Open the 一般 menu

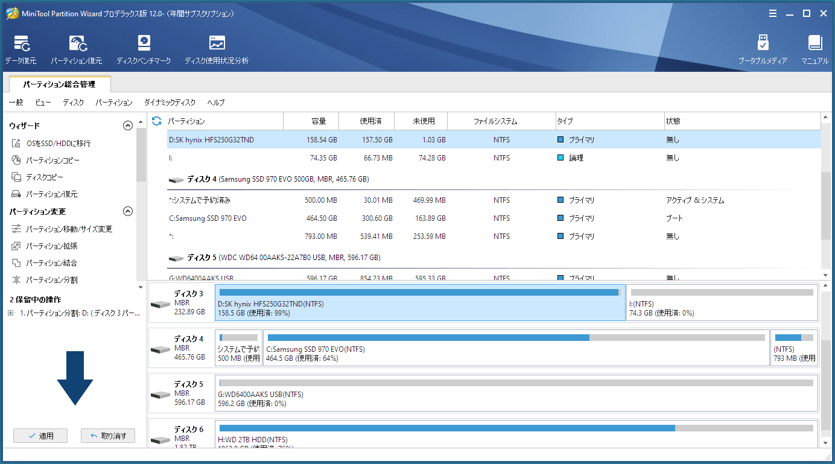[x=16, y=103]
